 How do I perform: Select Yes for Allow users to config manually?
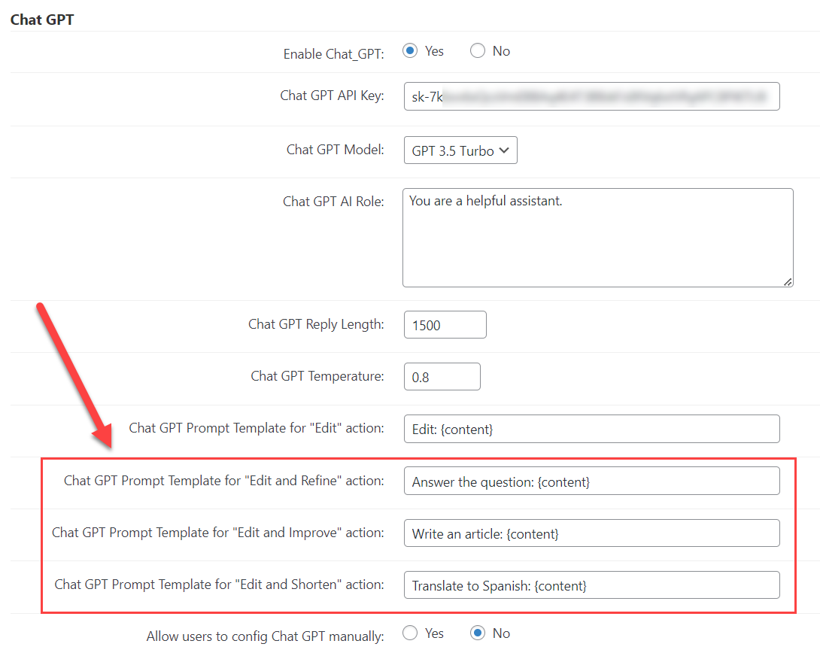pyautogui.click(x=410, y=633)
